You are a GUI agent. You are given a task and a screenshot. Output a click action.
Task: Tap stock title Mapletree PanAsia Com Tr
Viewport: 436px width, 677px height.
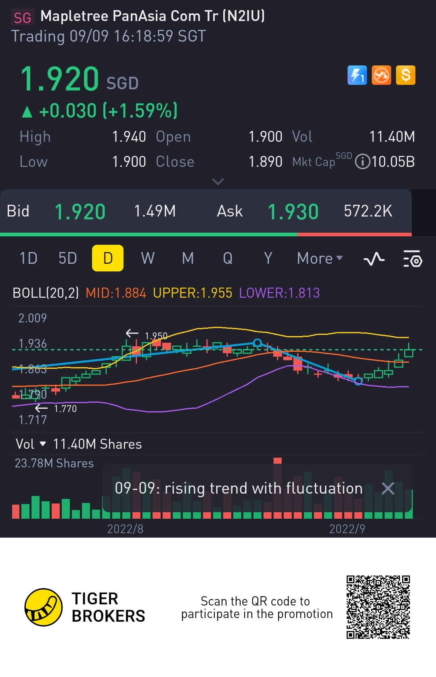click(153, 16)
